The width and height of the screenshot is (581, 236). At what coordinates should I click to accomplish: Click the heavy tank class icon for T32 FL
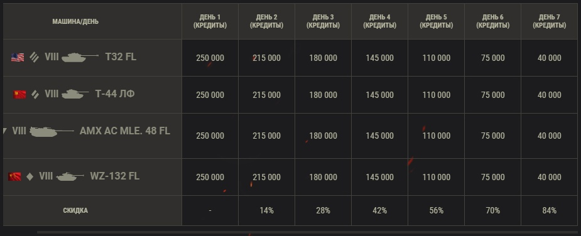pyautogui.click(x=35, y=57)
